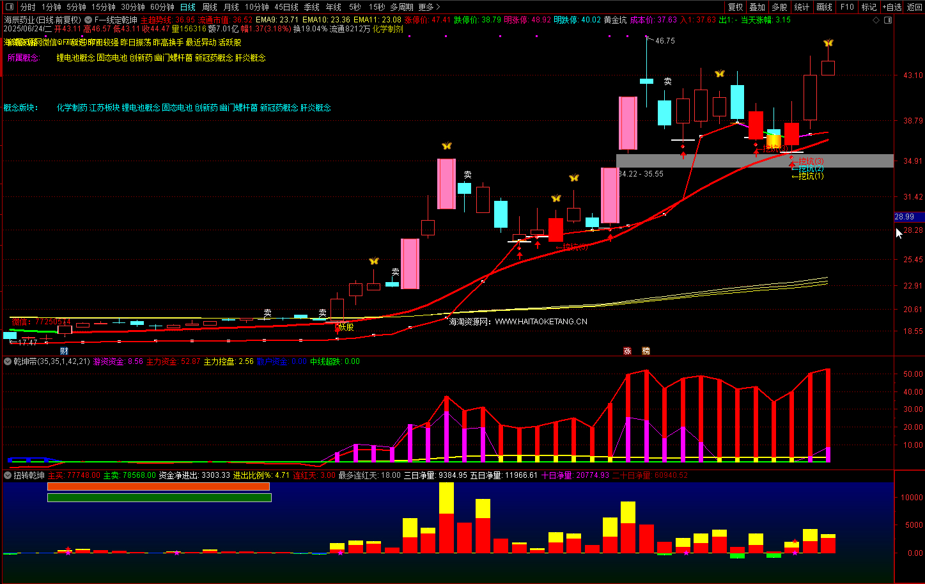Click 肝炎概念 in the 概念板块 row
The height and width of the screenshot is (584, 925).
click(316, 107)
